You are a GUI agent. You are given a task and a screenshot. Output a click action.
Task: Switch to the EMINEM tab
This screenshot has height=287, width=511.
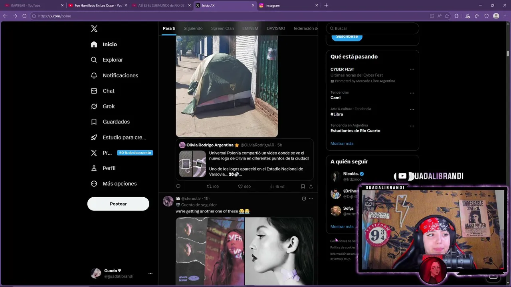coord(250,28)
